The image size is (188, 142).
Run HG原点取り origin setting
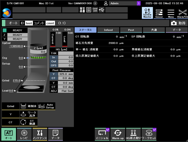(133, 134)
